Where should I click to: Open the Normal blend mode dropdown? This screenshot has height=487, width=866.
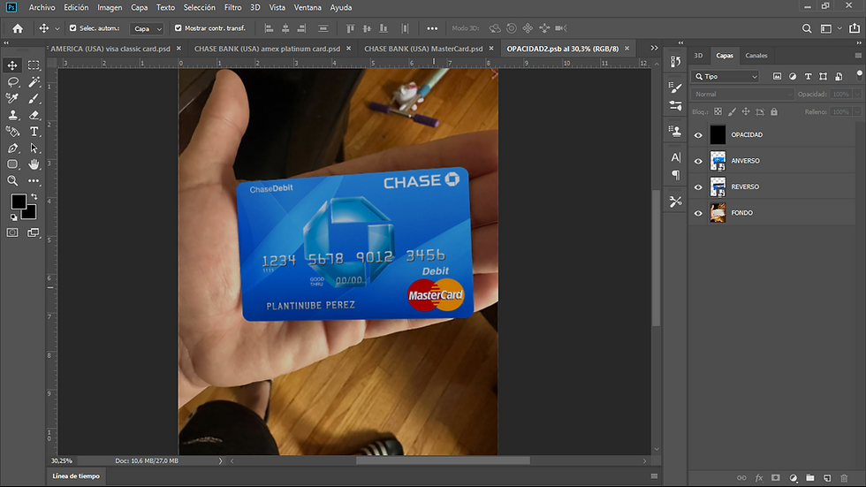742,95
